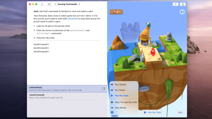Go to the next page chevron
212x119 pixels.
[x=79, y=4]
